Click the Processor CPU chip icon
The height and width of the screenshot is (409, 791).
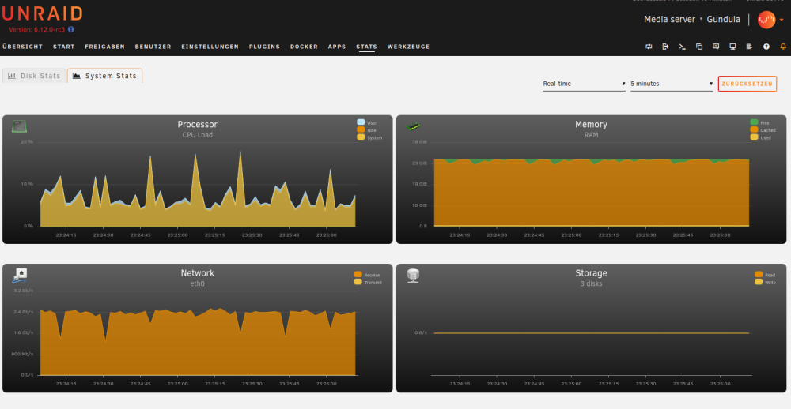(x=19, y=126)
